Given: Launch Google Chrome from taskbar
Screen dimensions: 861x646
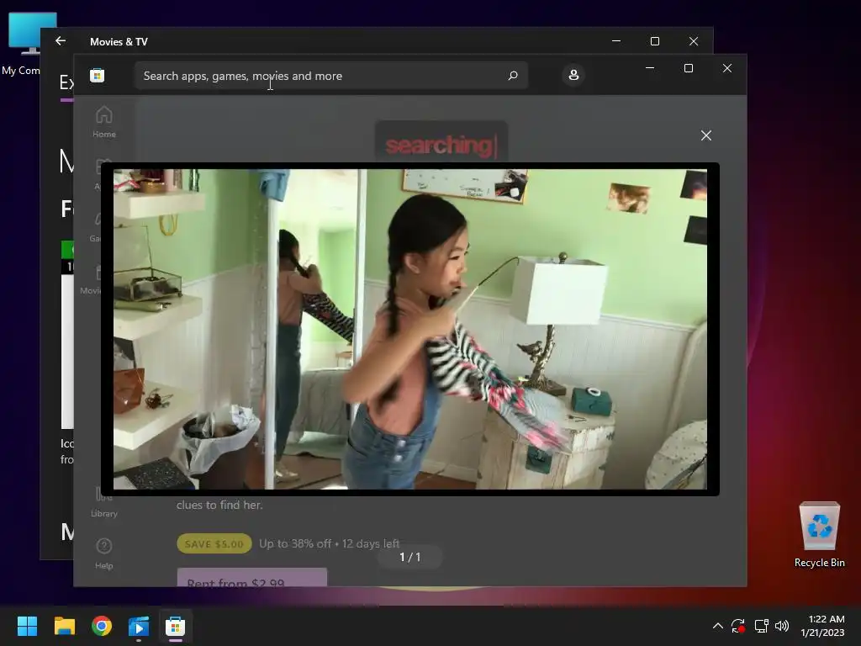Looking at the screenshot, I should tap(102, 626).
